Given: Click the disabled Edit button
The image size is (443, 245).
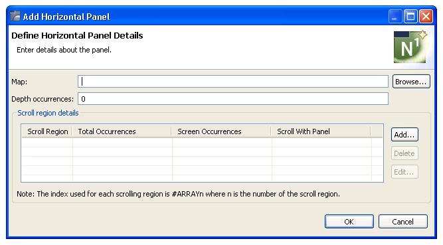Looking at the screenshot, I should (404, 172).
